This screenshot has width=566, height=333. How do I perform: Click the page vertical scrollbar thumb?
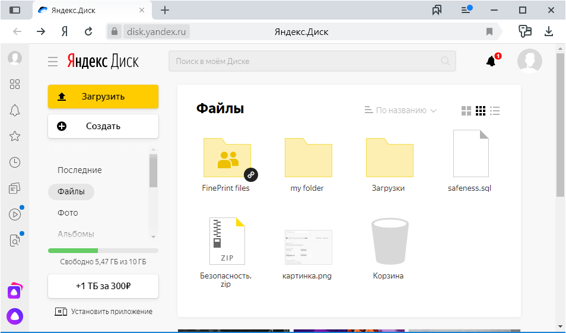pos(560,124)
